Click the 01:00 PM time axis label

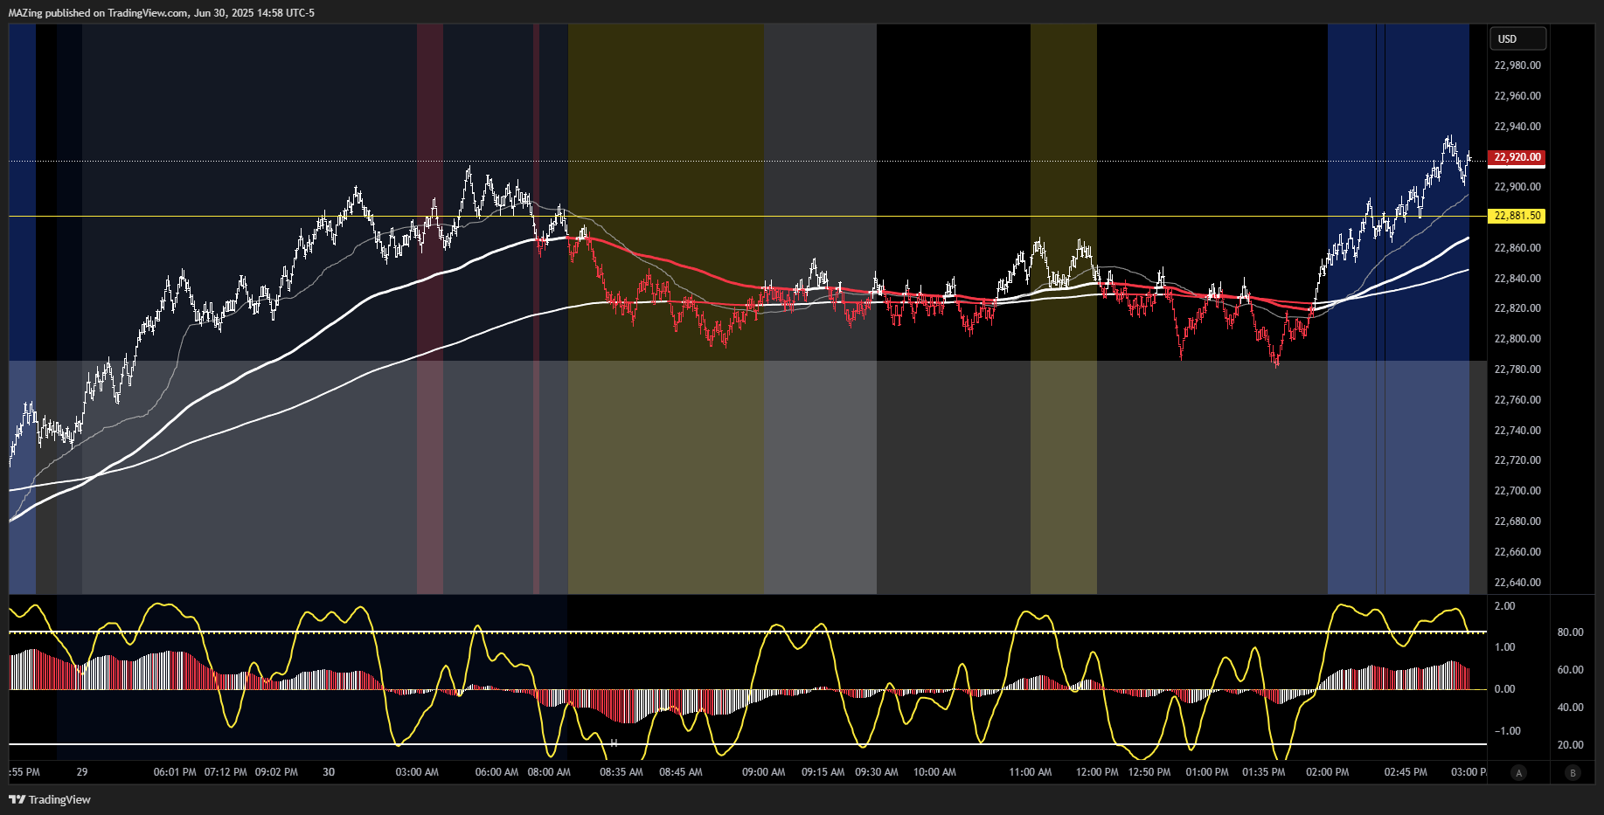(1207, 772)
